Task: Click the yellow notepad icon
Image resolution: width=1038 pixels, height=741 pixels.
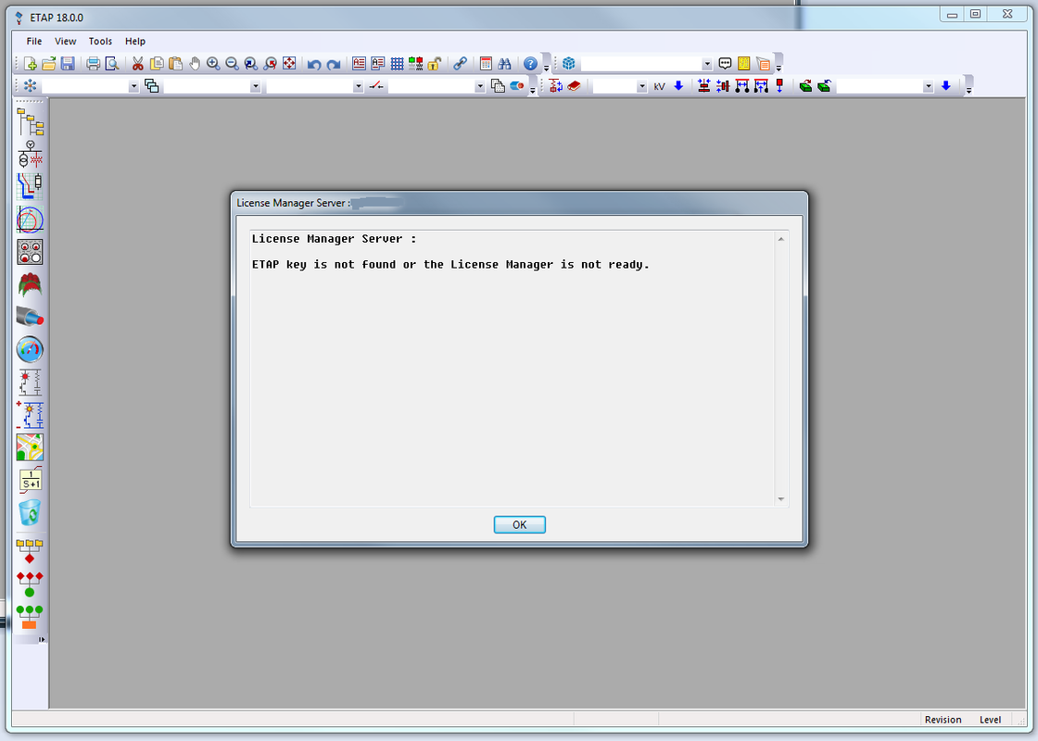Action: pos(744,64)
